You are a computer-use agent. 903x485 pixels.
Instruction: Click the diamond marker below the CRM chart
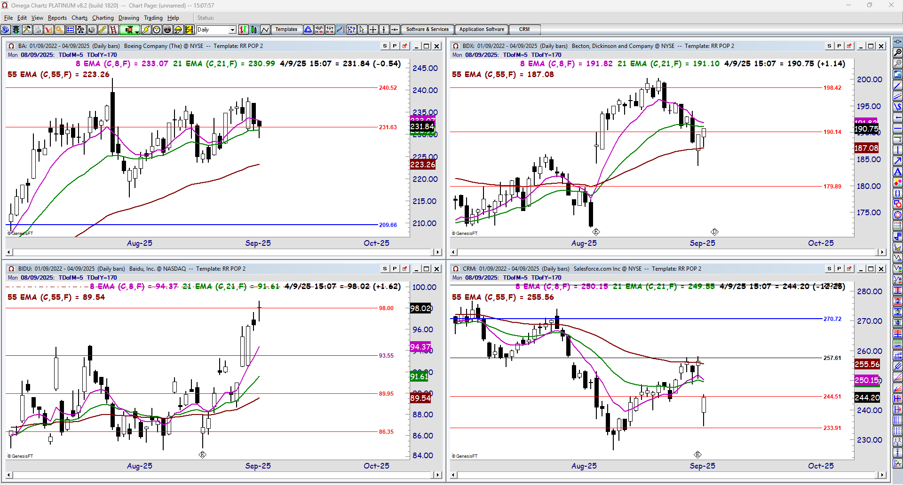[x=697, y=454]
